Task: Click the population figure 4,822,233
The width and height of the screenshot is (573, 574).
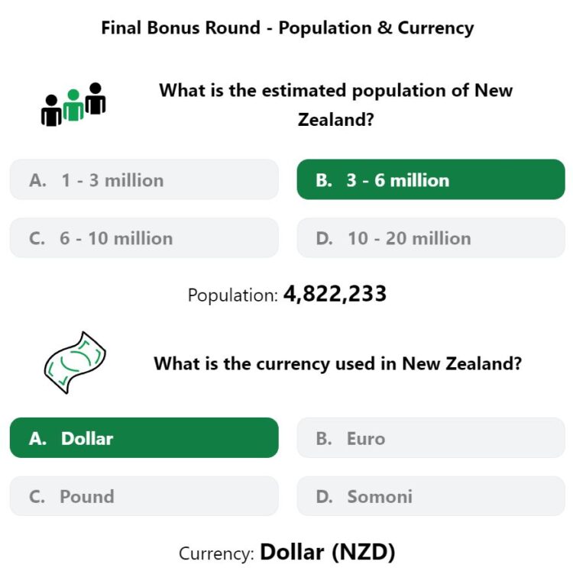Action: pos(335,294)
